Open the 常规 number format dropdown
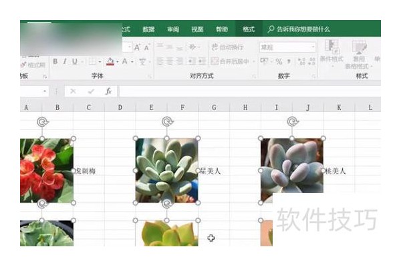Screen dimensions: 401x267 pos(313,47)
